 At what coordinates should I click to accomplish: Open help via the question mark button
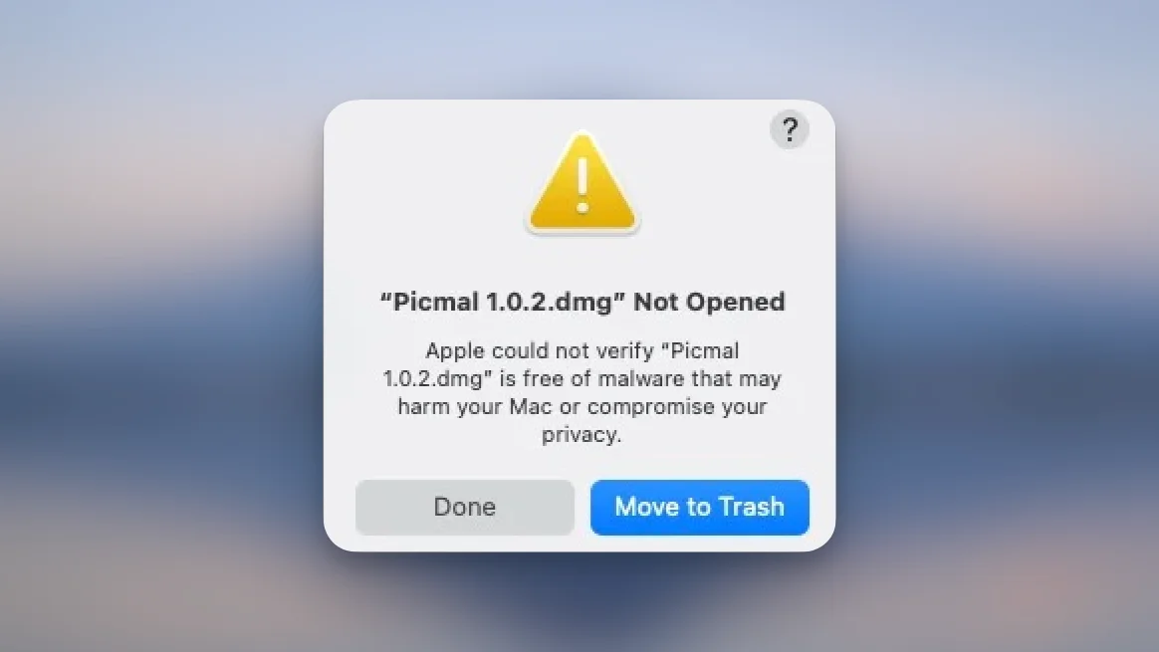coord(790,130)
